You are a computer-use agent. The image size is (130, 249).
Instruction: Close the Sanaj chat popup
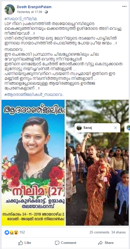115,128
